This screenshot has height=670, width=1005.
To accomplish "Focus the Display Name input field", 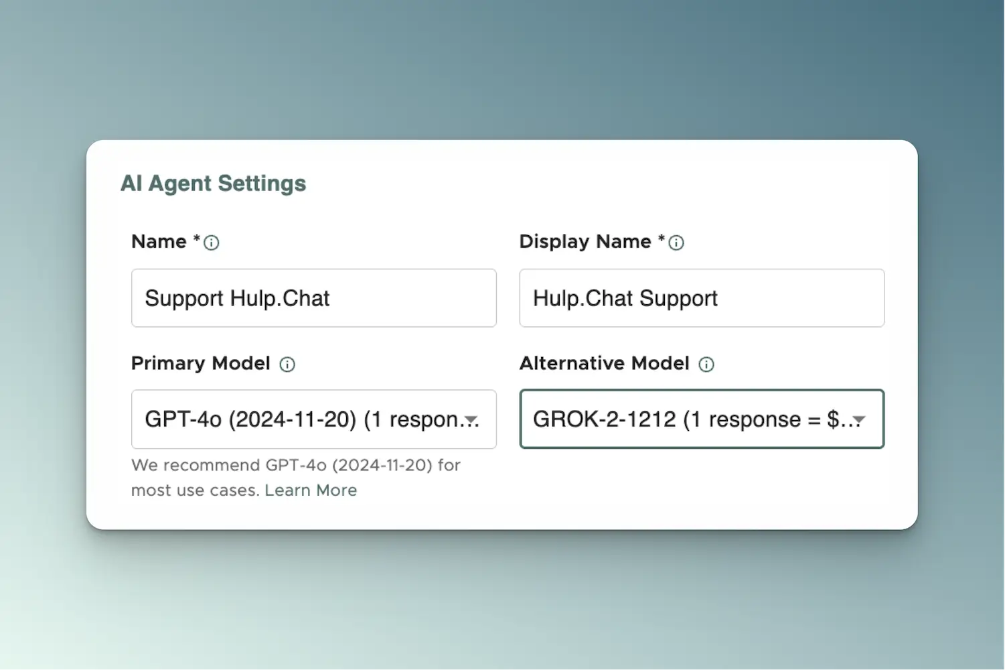I will [702, 298].
